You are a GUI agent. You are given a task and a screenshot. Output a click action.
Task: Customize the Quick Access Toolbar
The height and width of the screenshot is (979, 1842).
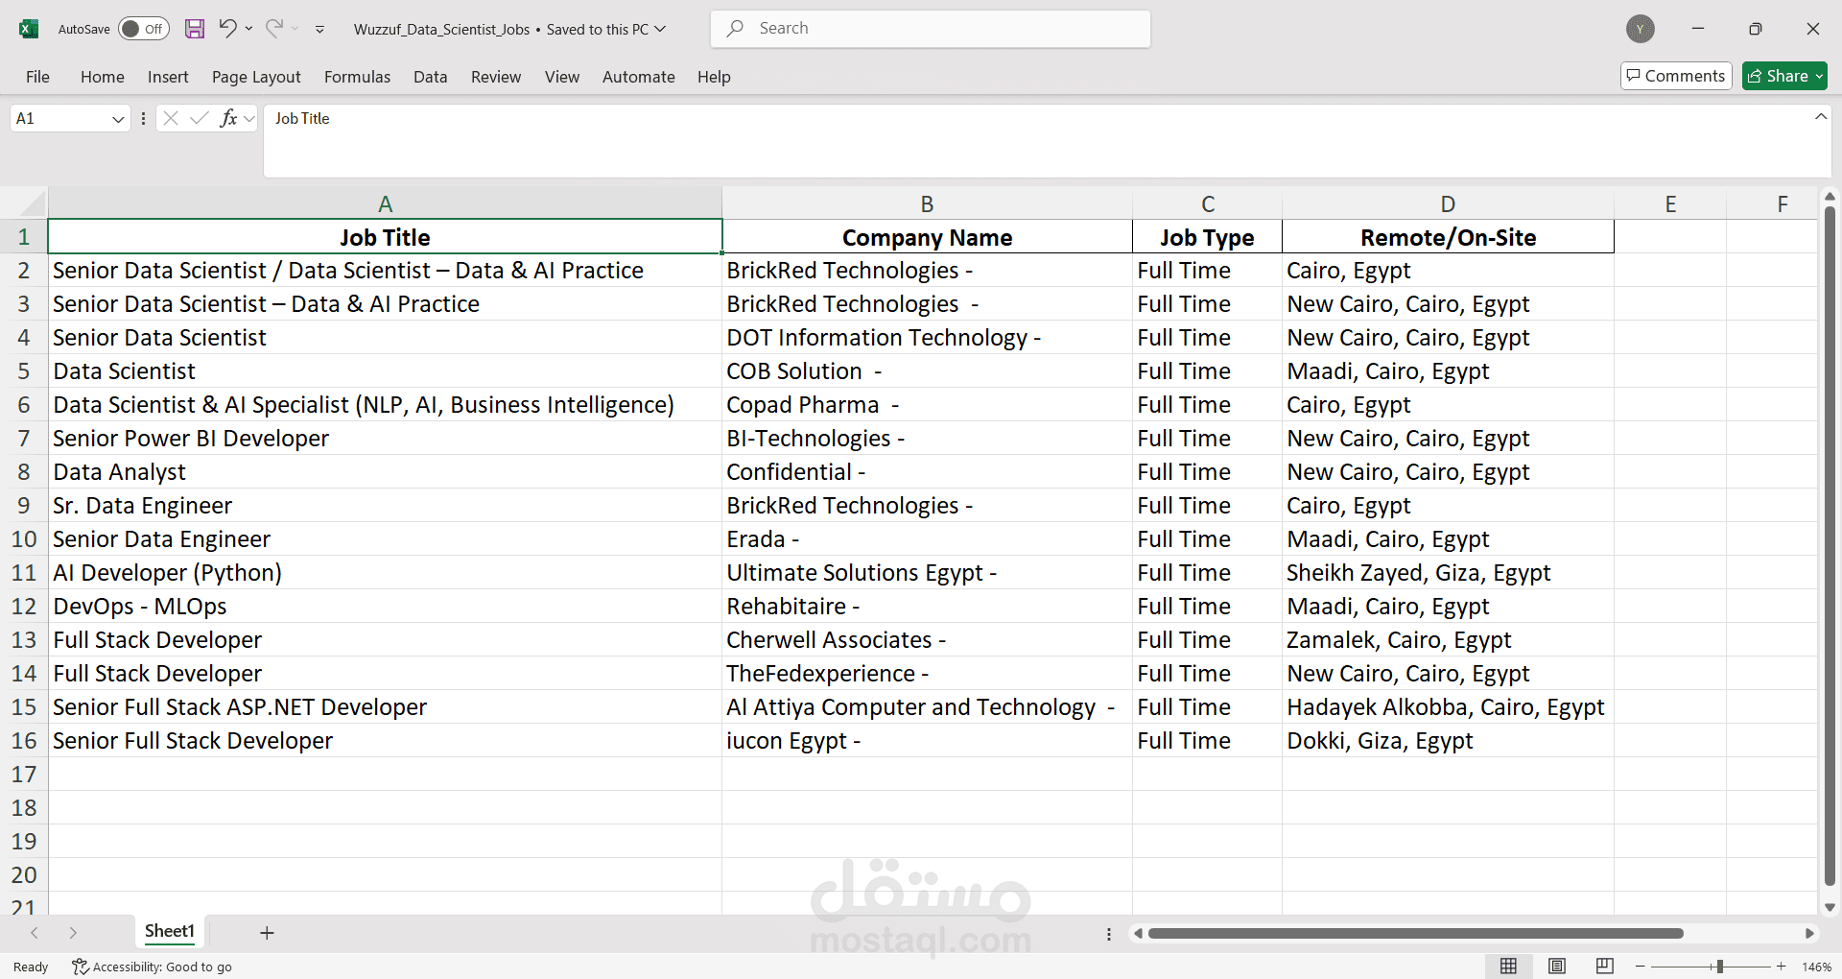320,30
